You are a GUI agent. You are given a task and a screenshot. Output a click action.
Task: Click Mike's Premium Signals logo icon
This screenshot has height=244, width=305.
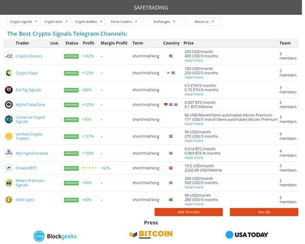[x=9, y=182]
